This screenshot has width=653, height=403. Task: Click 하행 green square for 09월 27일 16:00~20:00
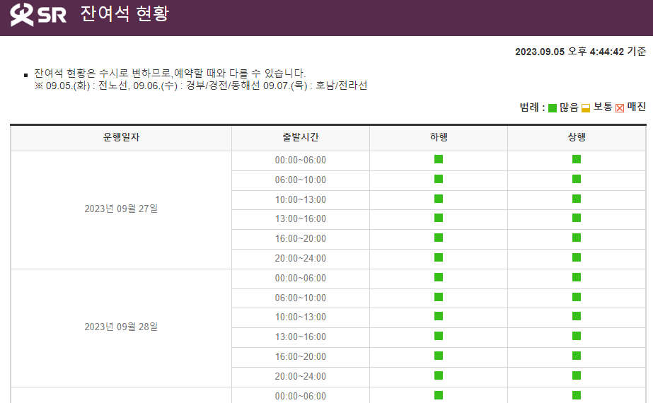tap(439, 238)
